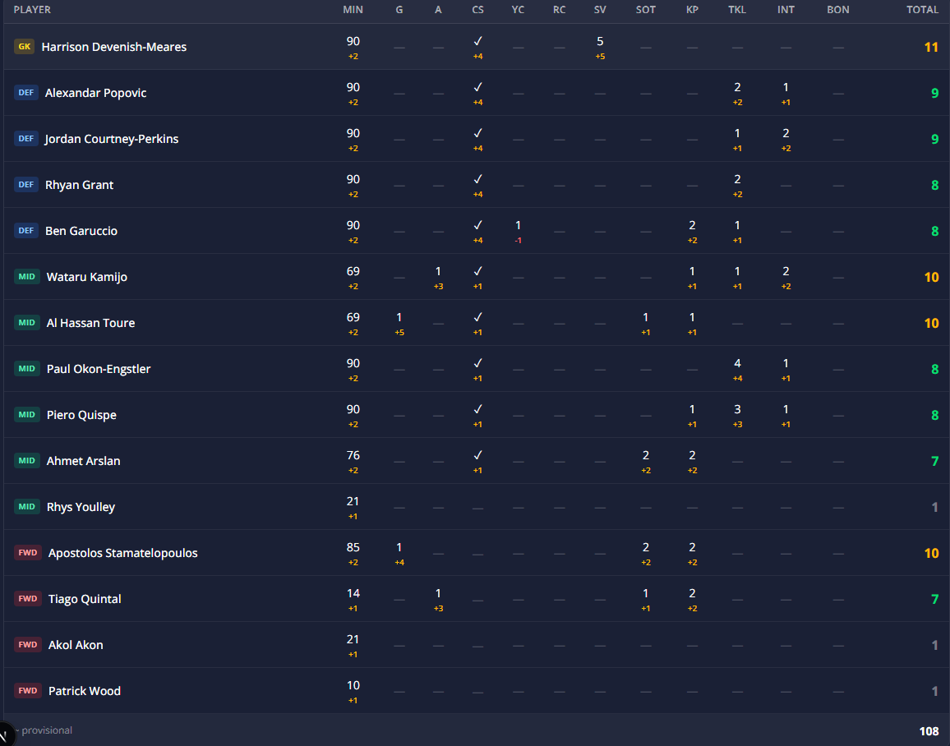Open player Tiago Quintal
Image resolution: width=950 pixels, height=746 pixels.
[x=85, y=599]
